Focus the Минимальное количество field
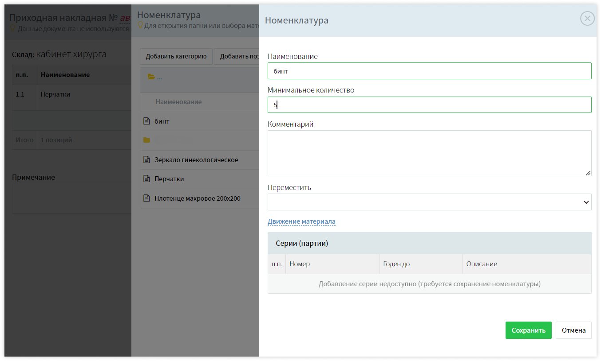 pyautogui.click(x=429, y=105)
